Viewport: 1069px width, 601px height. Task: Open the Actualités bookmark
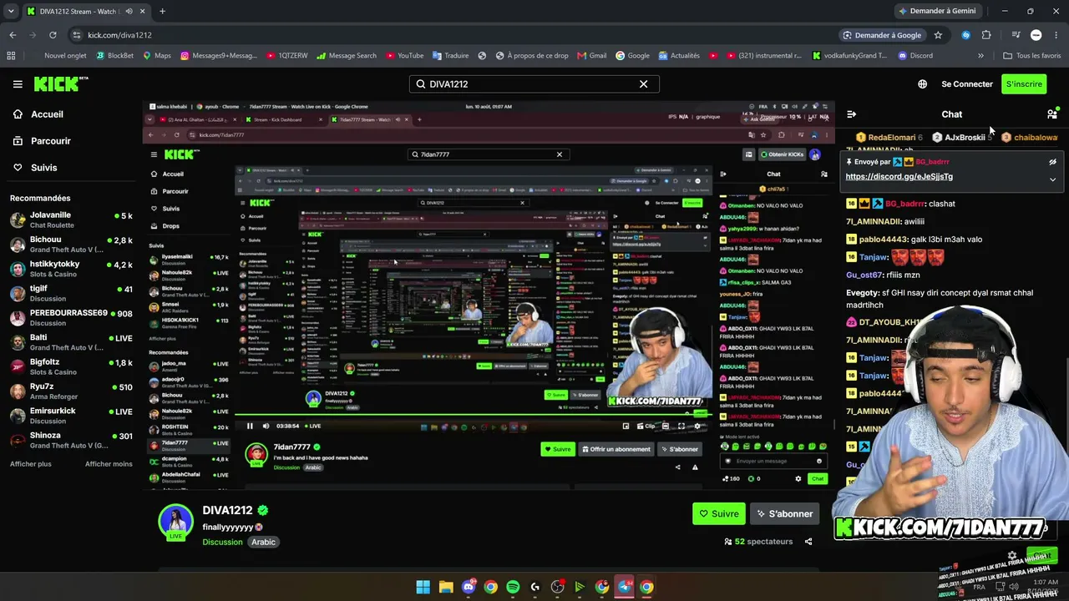(x=679, y=56)
